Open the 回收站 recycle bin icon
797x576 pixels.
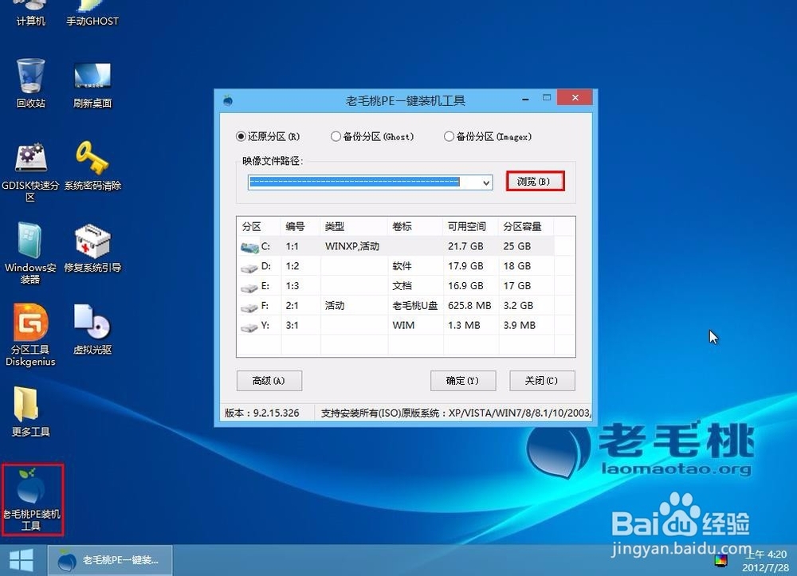tap(30, 84)
